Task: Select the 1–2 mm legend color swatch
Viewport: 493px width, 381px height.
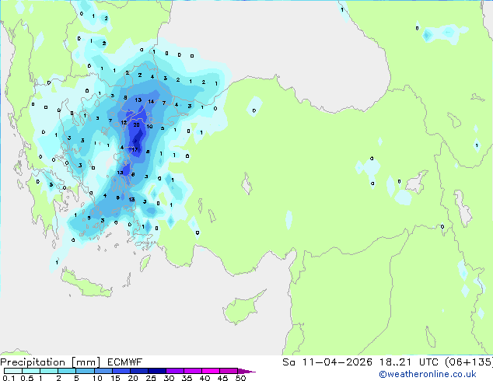Action: (49, 371)
